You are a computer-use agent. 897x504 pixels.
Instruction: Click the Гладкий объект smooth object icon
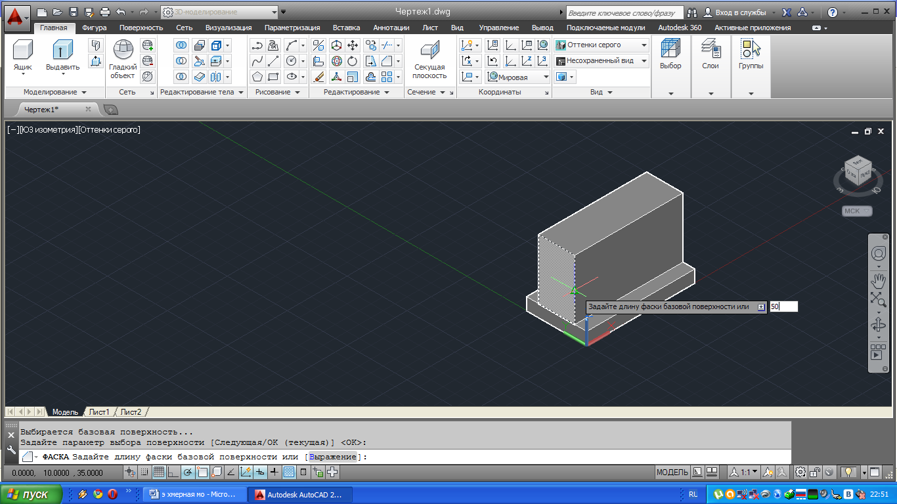pos(123,51)
